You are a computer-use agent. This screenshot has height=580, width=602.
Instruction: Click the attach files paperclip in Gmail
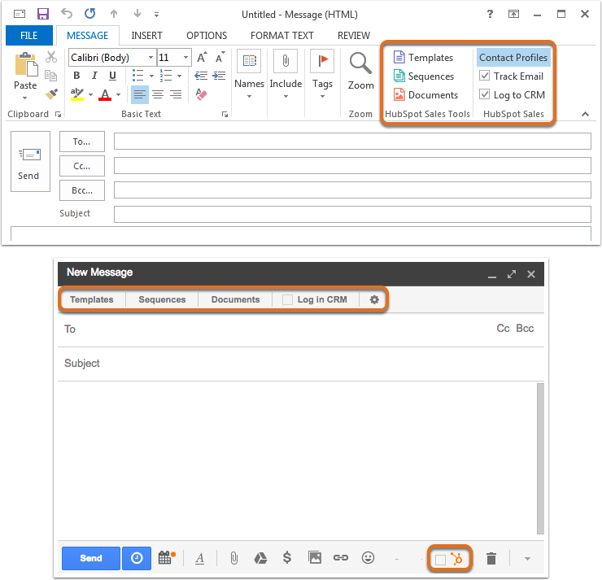pos(233,558)
